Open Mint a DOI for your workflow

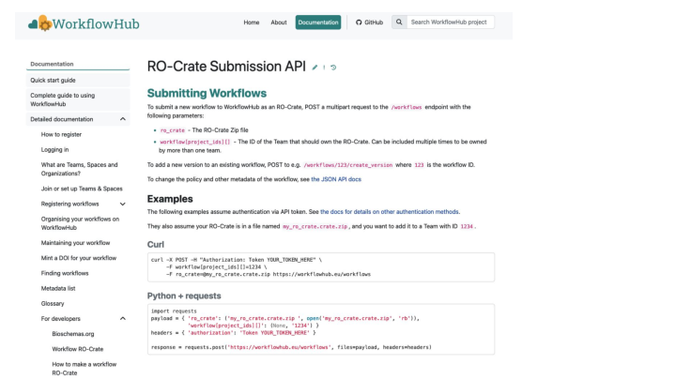(x=79, y=258)
